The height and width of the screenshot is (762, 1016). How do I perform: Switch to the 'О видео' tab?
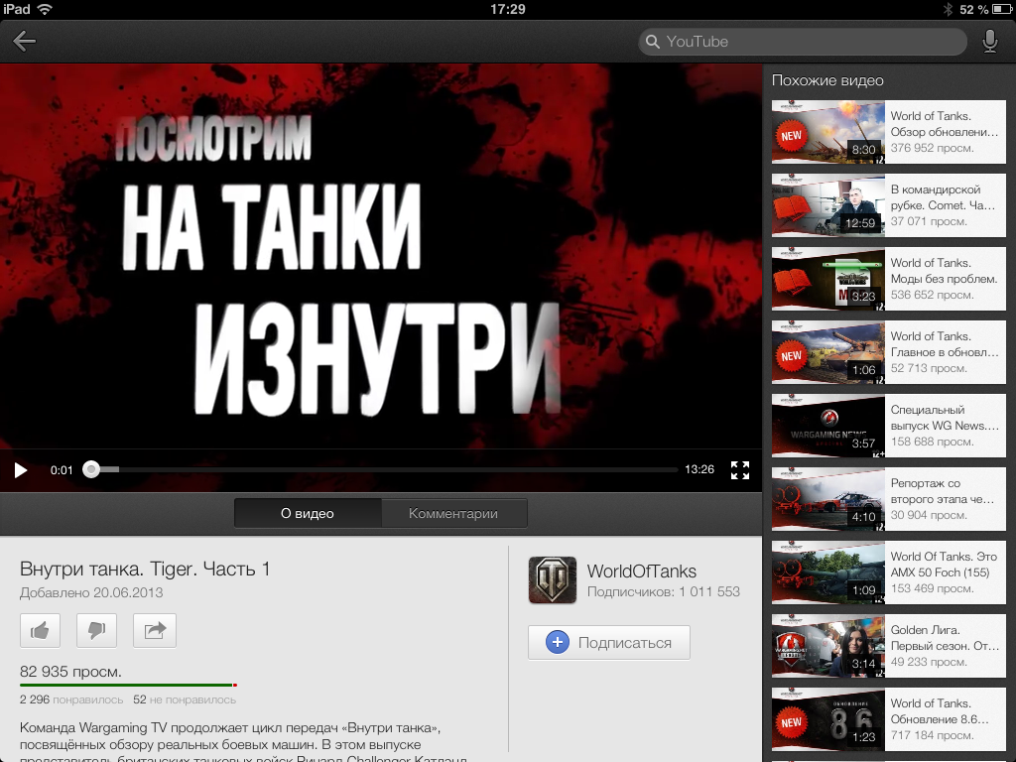(308, 513)
